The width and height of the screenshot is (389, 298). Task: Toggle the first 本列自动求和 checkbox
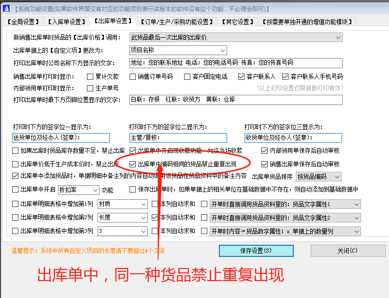click(x=155, y=204)
